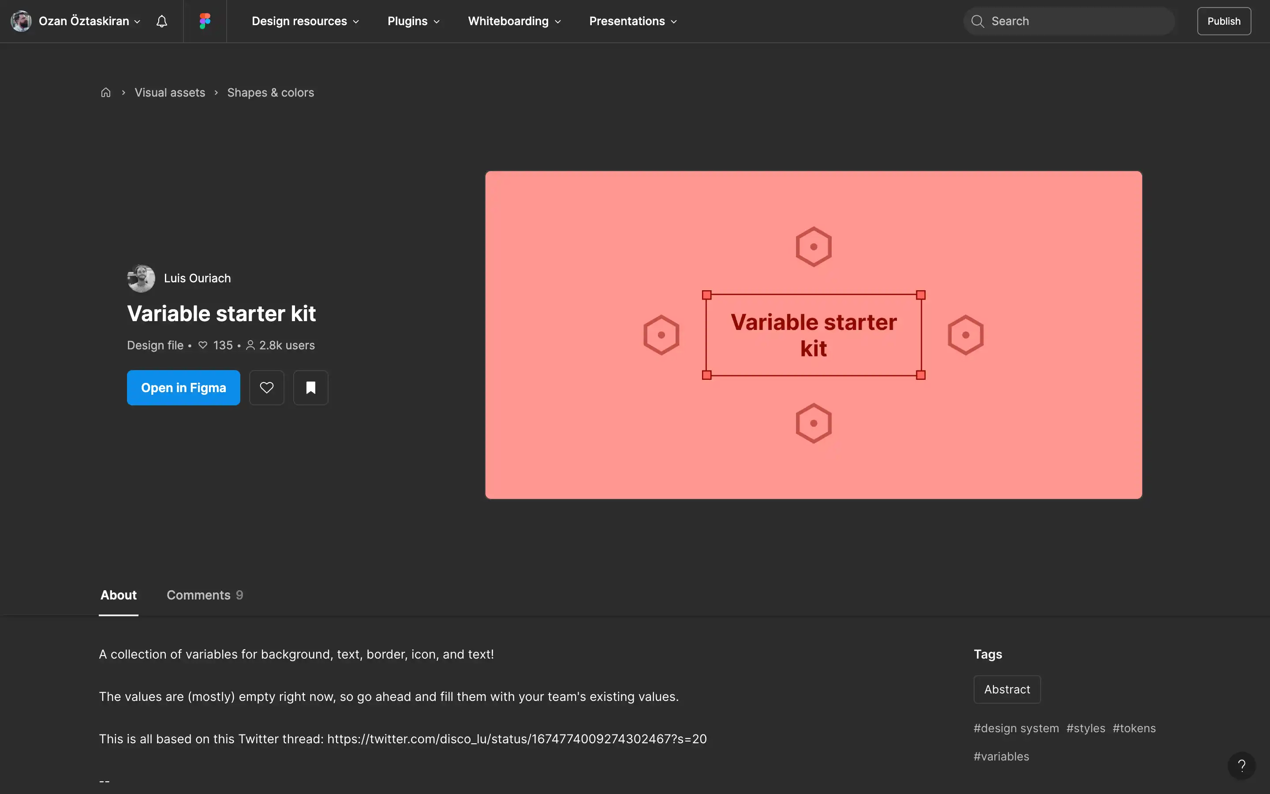Click the Variable starter kit title
1270x794 pixels.
[x=221, y=314]
